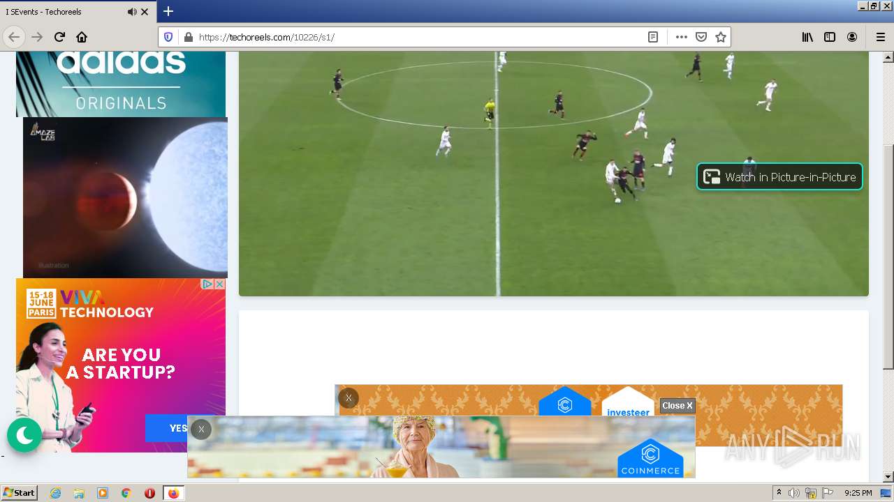
Task: Click Watch in Picture-in-Picture button
Action: pyautogui.click(x=779, y=177)
